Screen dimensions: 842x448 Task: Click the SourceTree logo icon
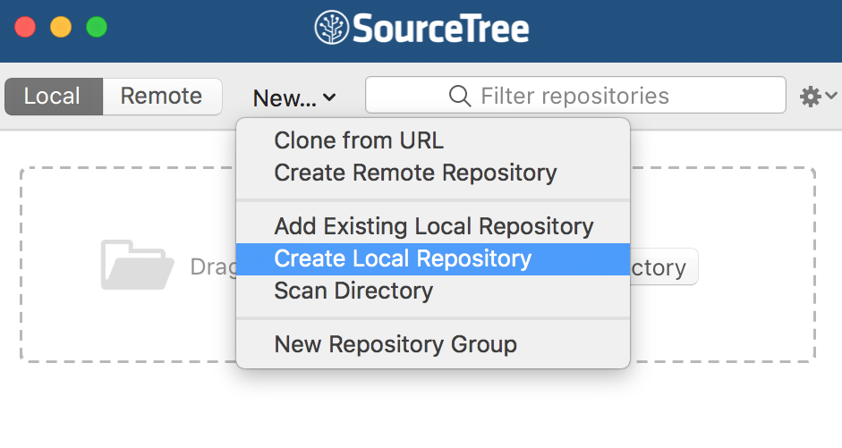pos(331,28)
